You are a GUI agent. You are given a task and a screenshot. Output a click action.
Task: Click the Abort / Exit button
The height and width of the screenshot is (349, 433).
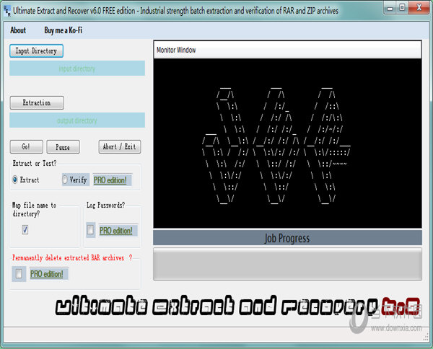[120, 146]
